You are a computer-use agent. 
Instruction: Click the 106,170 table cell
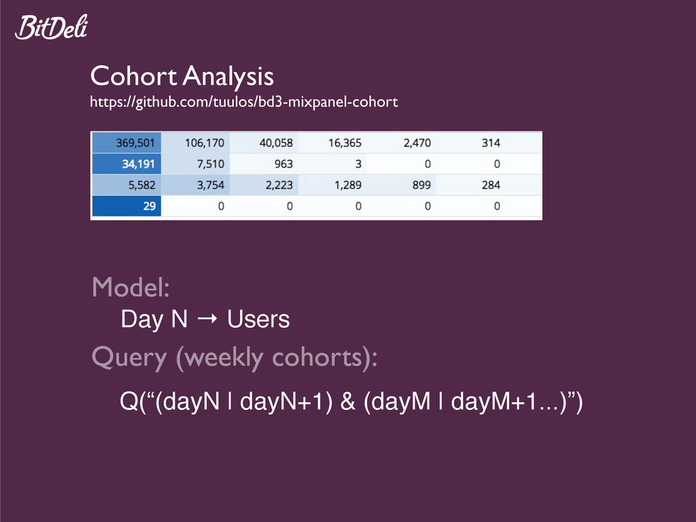195,143
